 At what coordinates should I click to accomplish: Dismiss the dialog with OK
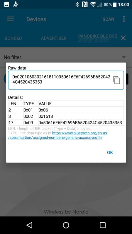point(110,152)
